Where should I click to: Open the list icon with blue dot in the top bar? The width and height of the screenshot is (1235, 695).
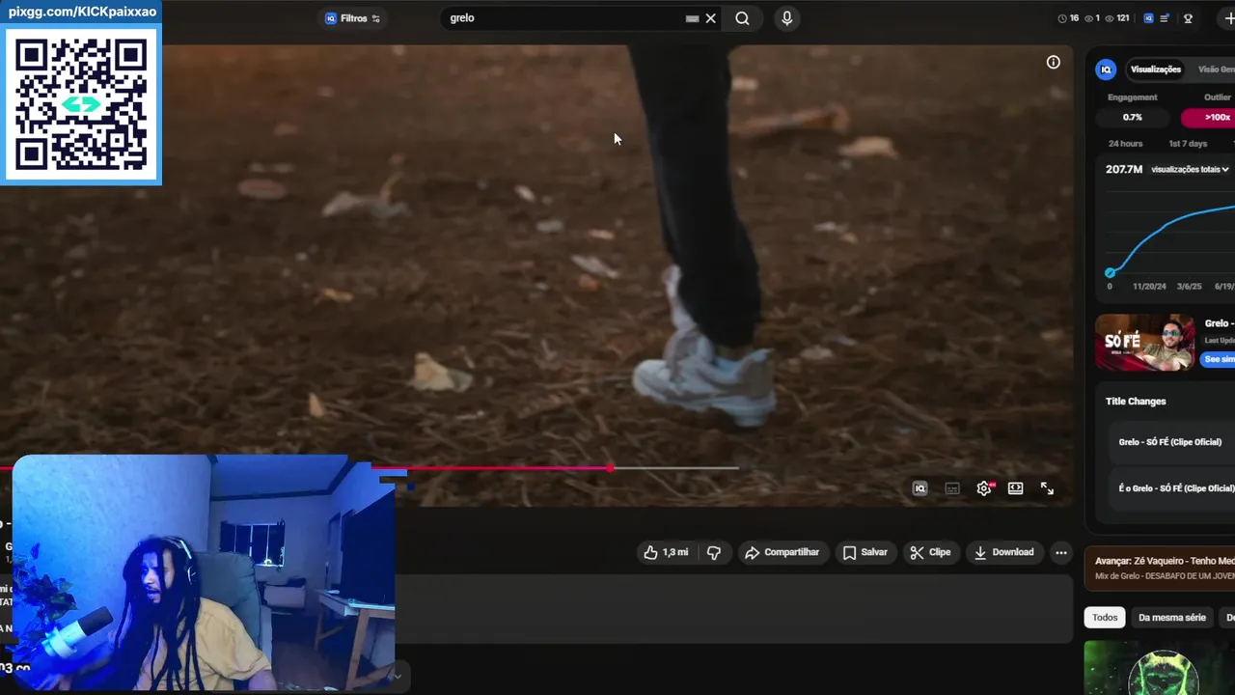1166,18
